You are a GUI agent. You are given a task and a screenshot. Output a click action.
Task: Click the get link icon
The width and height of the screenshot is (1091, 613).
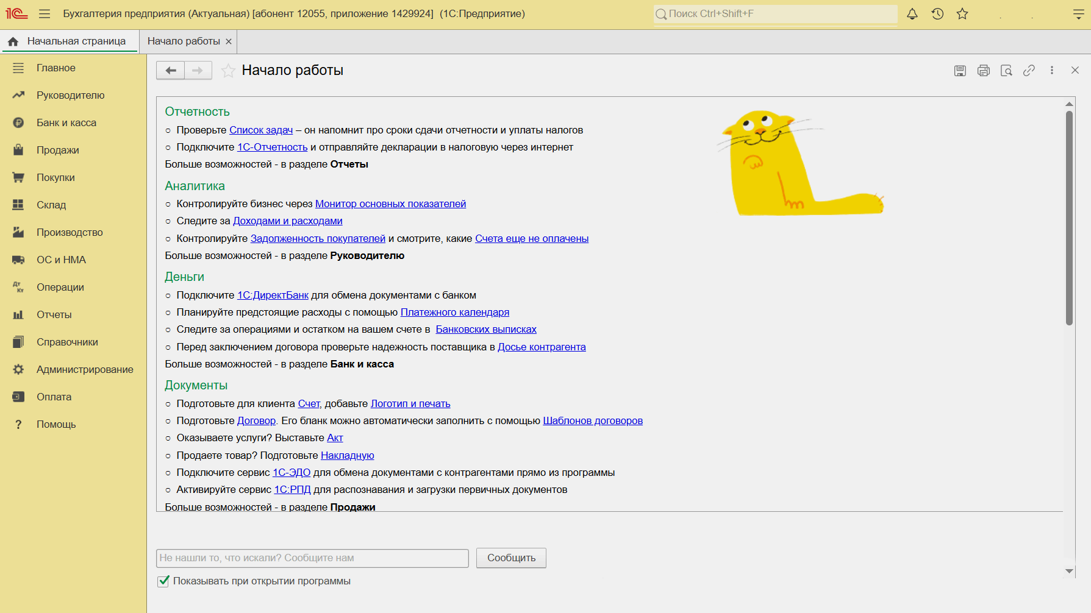coord(1029,71)
